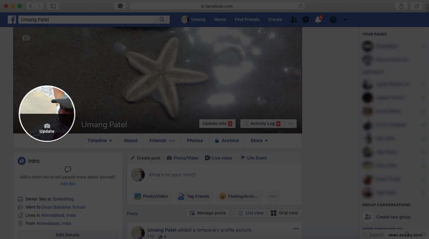
Task: Click the chat sidebar Search field
Action: tap(376, 235)
